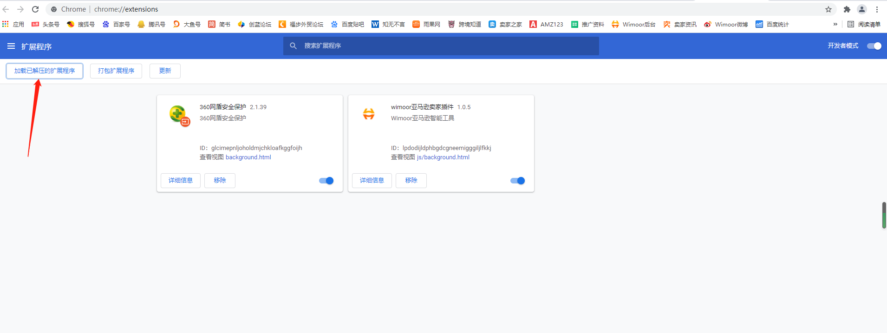
Task: Open the 大鱼号 bookmark
Action: point(187,24)
